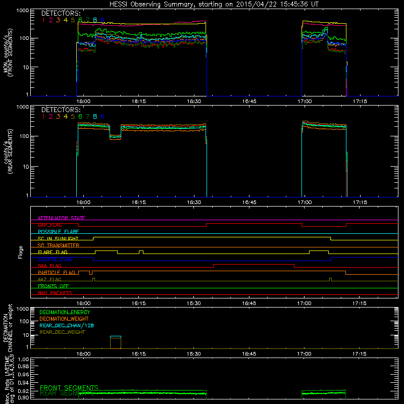Click the GAP_FLAG label
Viewport: 404px width, 404px height.
(x=49, y=225)
